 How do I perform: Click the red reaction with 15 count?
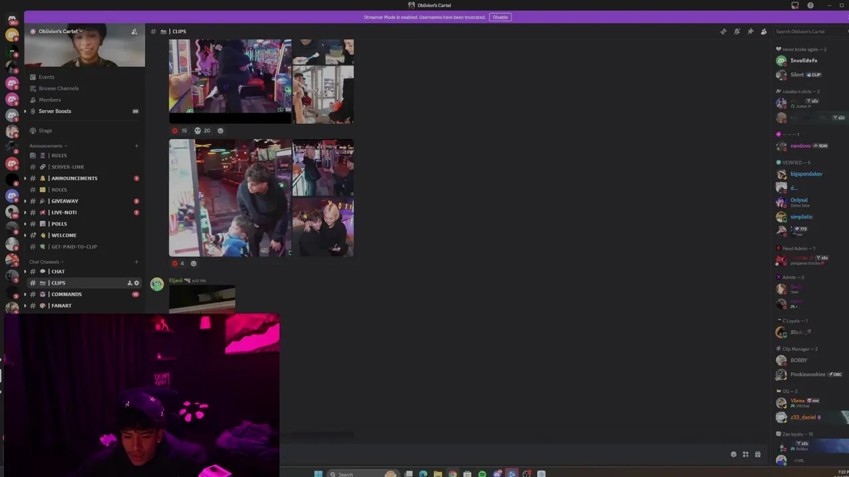tap(179, 131)
